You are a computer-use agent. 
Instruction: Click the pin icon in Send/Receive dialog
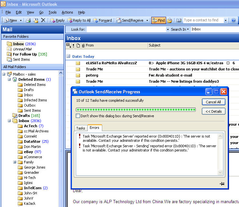[x=222, y=184]
